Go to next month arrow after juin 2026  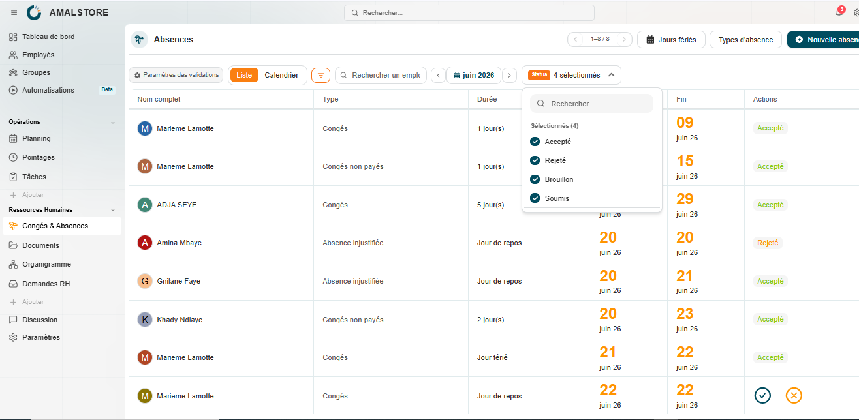(x=510, y=75)
